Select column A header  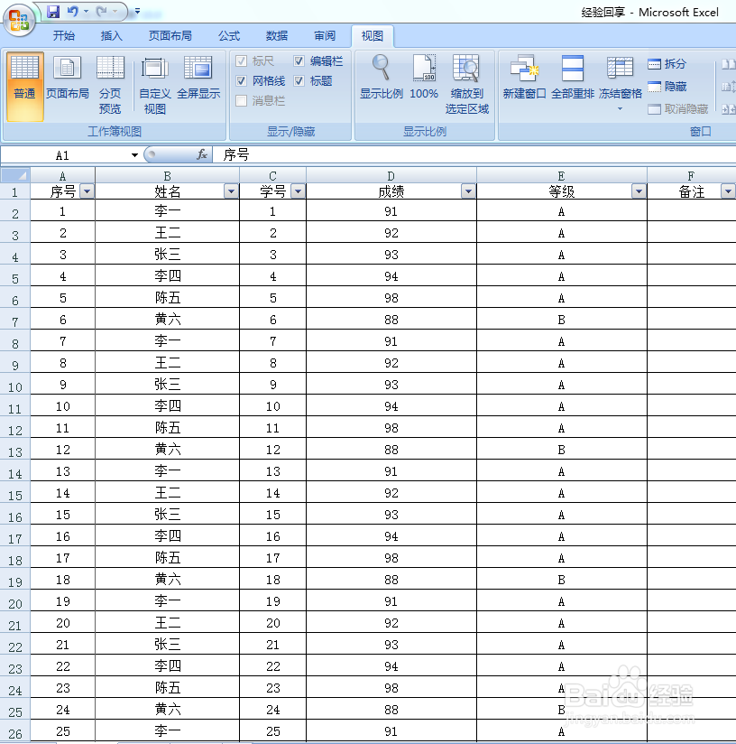[x=62, y=175]
